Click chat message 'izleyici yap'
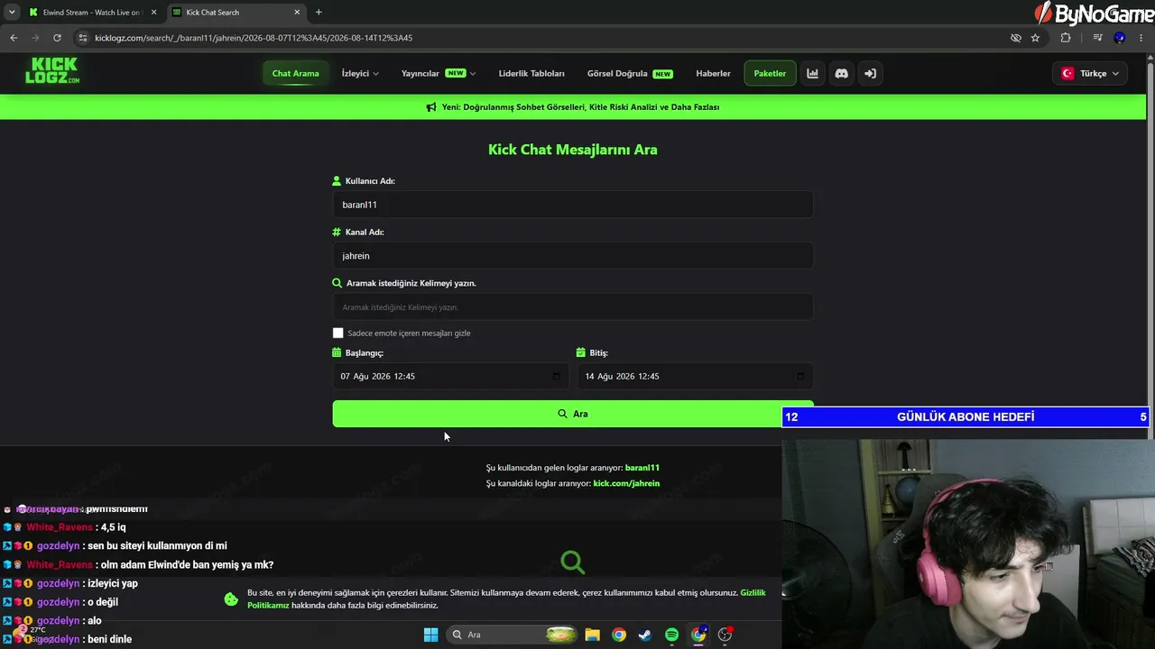The image size is (1155, 649). (113, 583)
